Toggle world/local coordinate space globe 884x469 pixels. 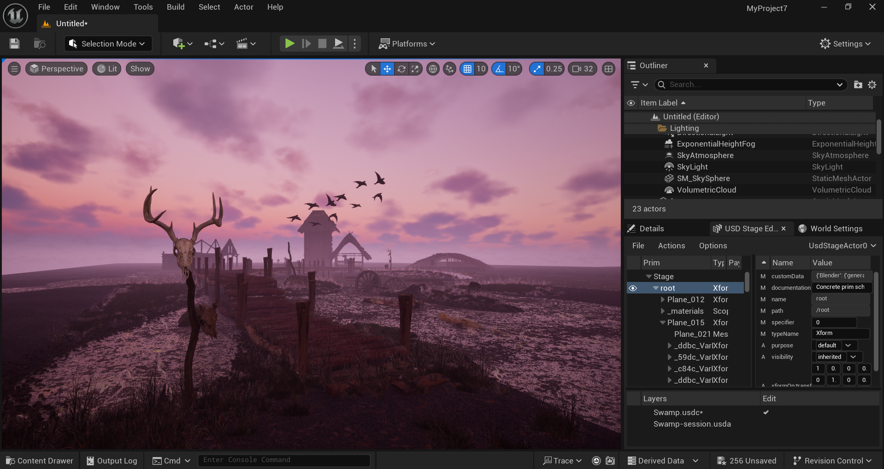(x=433, y=69)
